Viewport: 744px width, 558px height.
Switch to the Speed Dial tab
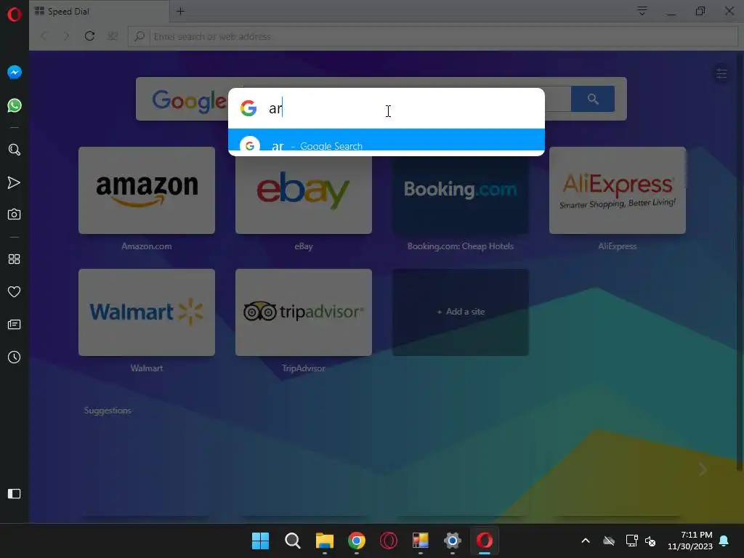point(99,12)
